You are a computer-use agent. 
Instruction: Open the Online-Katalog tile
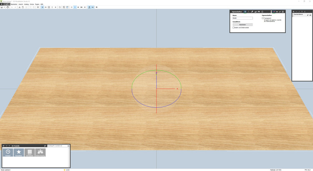(40, 153)
